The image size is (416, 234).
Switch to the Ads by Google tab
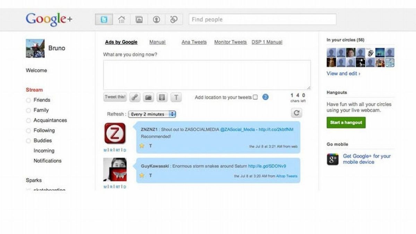pyautogui.click(x=121, y=42)
